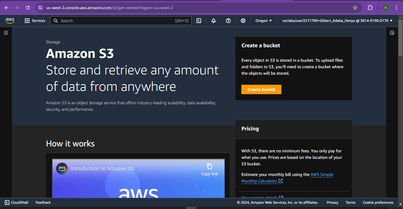Click the How it works heading
Image resolution: width=403 pixels, height=209 pixels.
(x=70, y=144)
